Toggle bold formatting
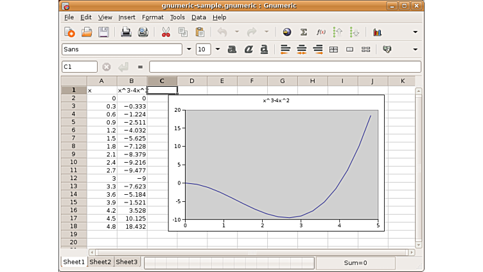This screenshot has height=272, width=483. [x=232, y=50]
